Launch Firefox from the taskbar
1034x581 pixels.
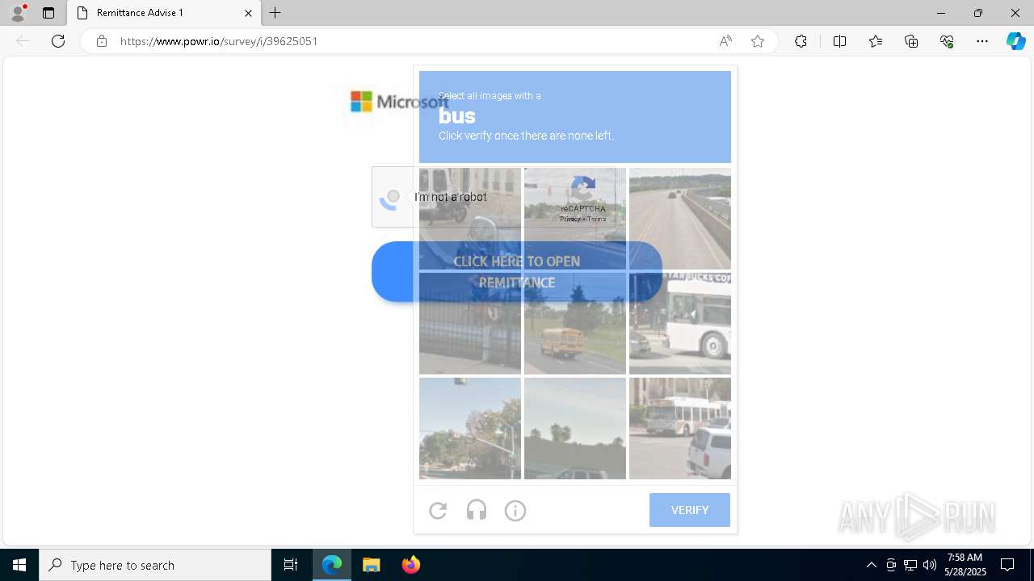click(411, 565)
